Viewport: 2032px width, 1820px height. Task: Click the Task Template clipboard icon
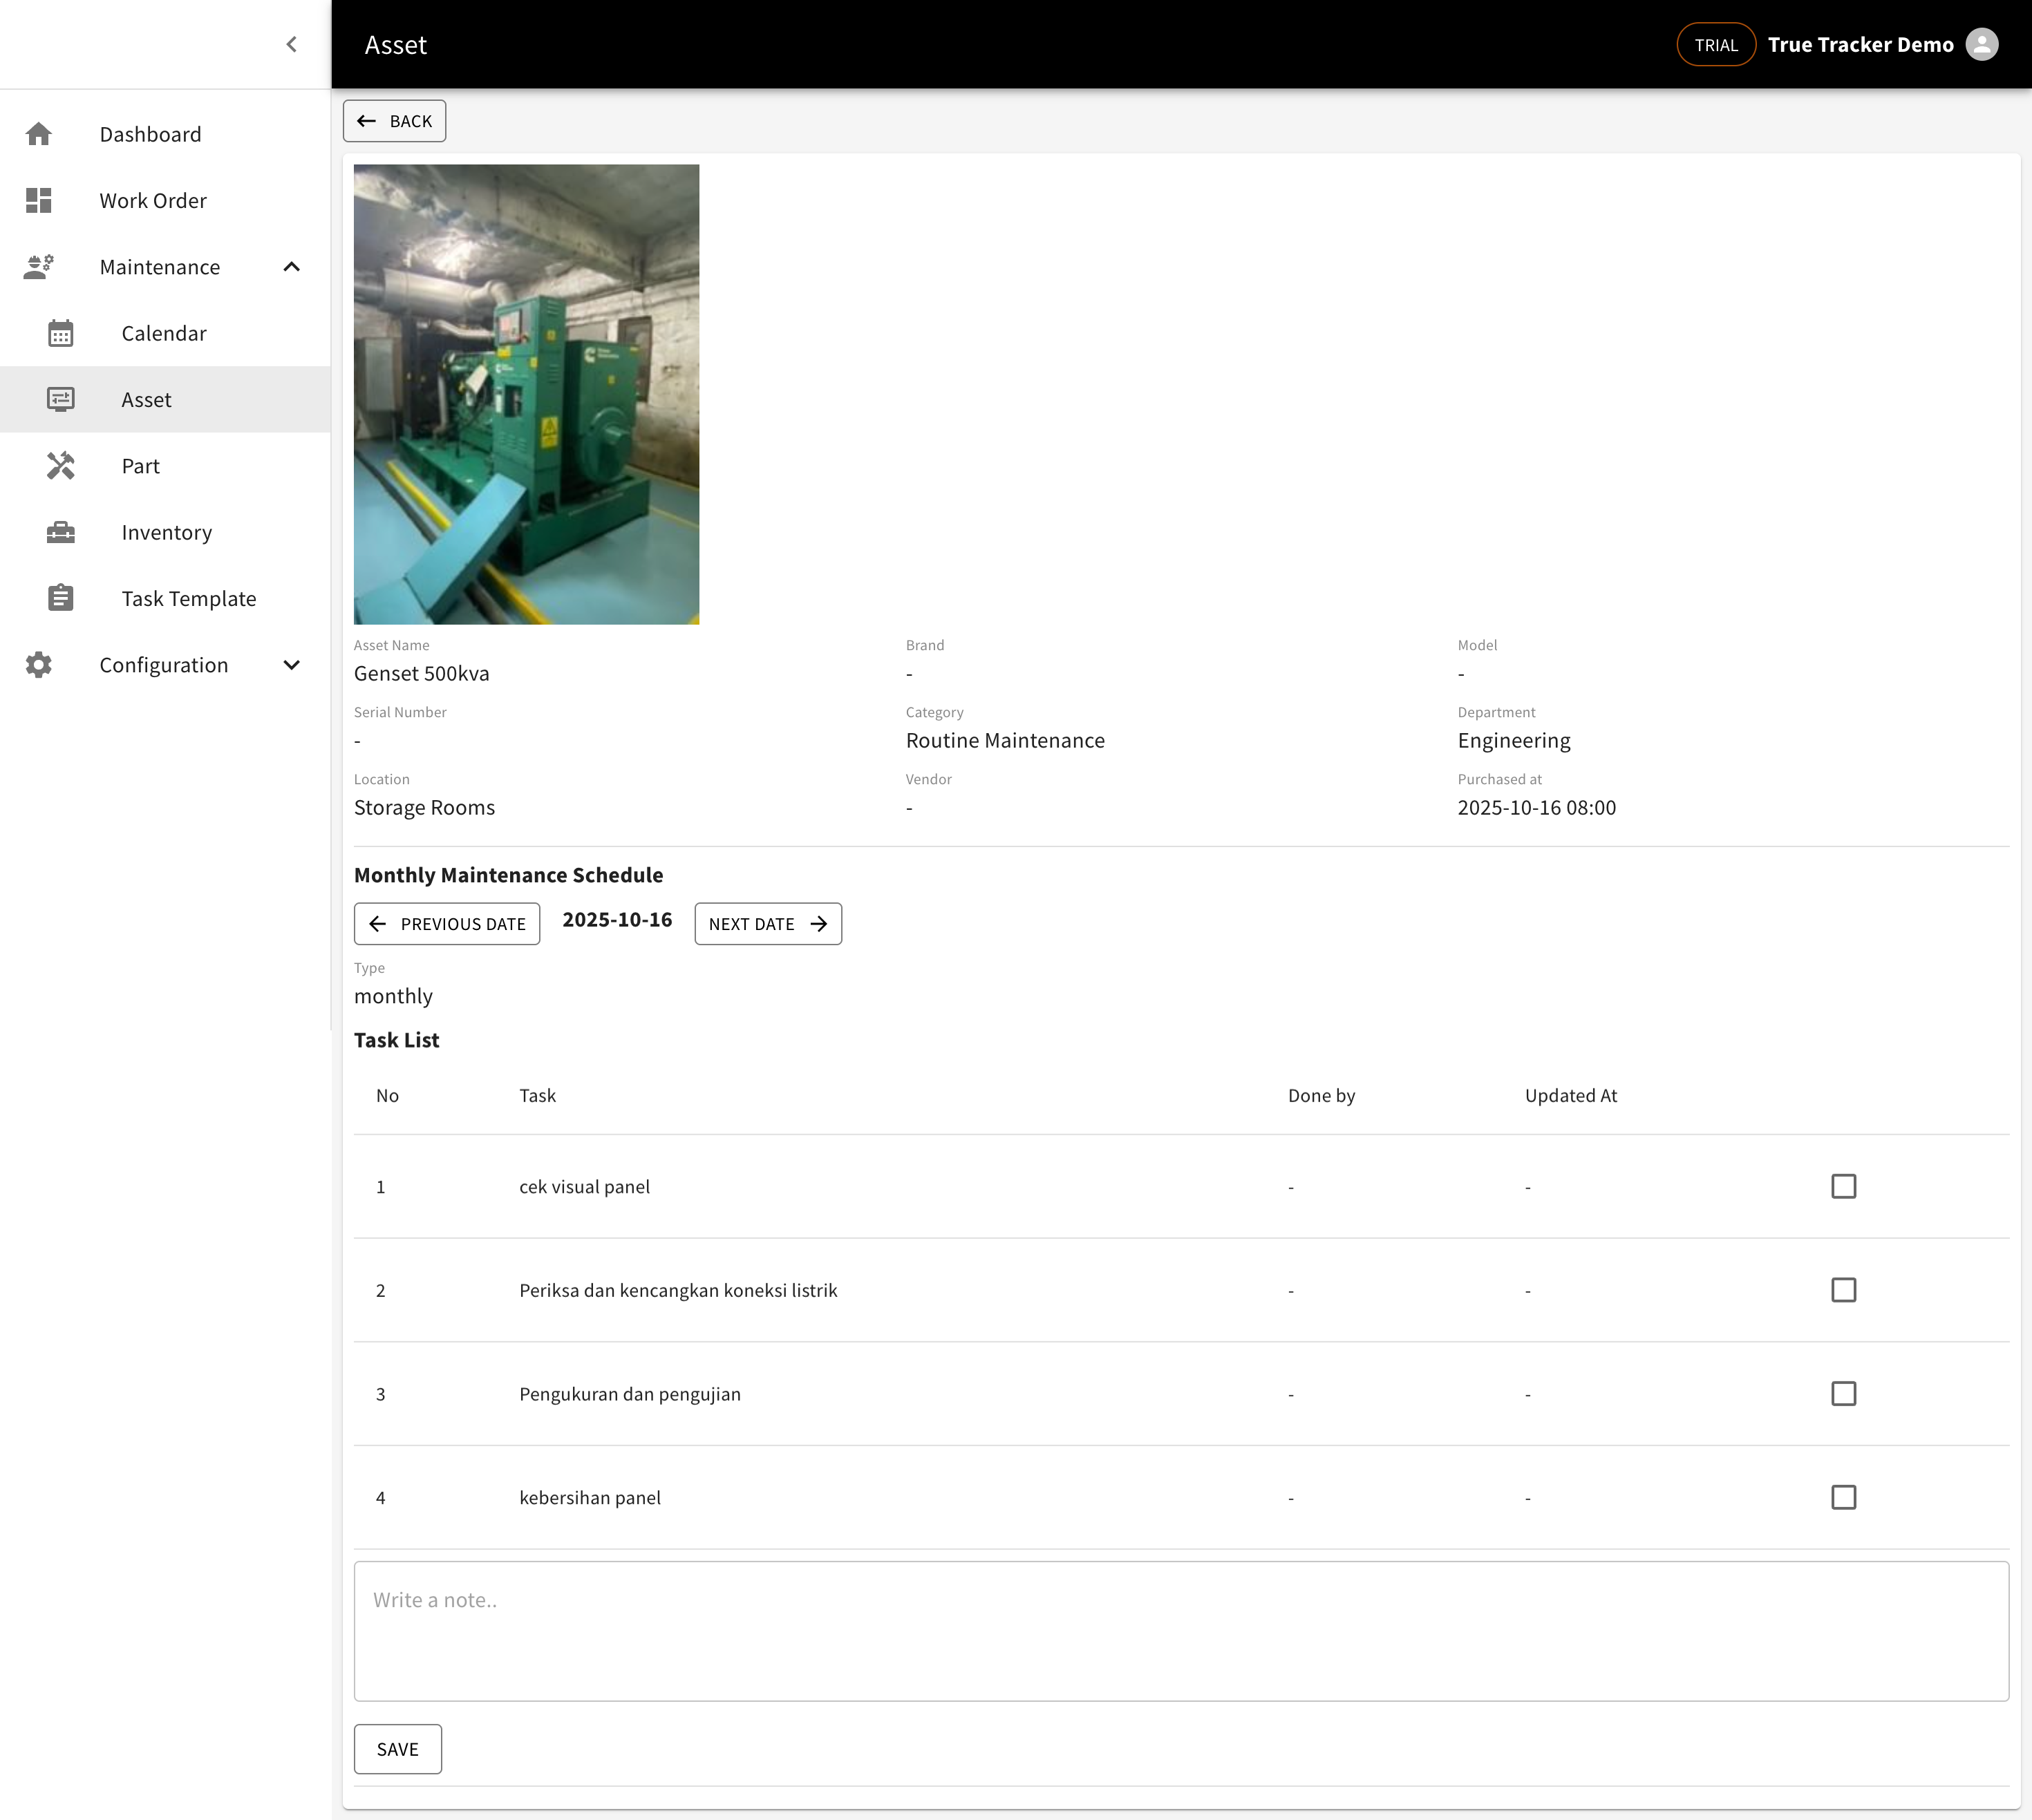click(x=61, y=598)
